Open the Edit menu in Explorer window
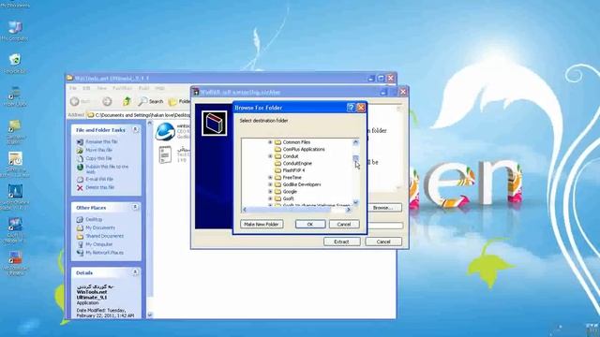 click(86, 88)
